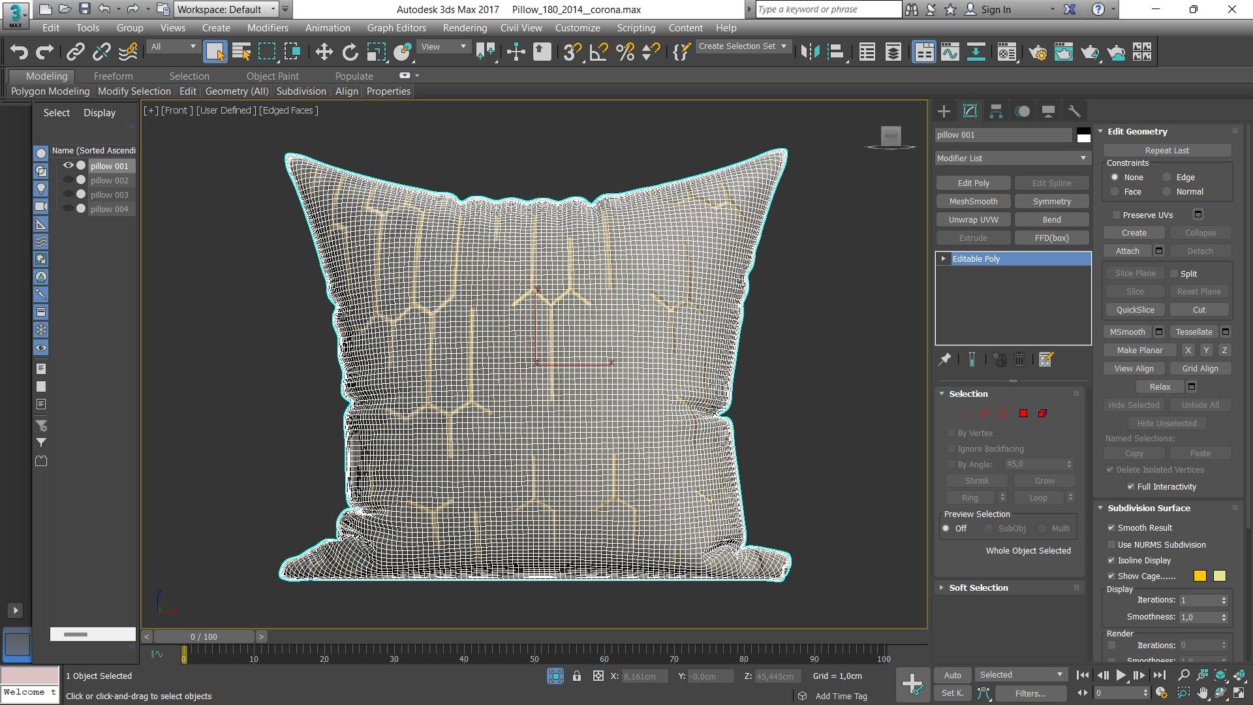Click the QuickSlice button
This screenshot has width=1253, height=705.
click(x=1135, y=310)
